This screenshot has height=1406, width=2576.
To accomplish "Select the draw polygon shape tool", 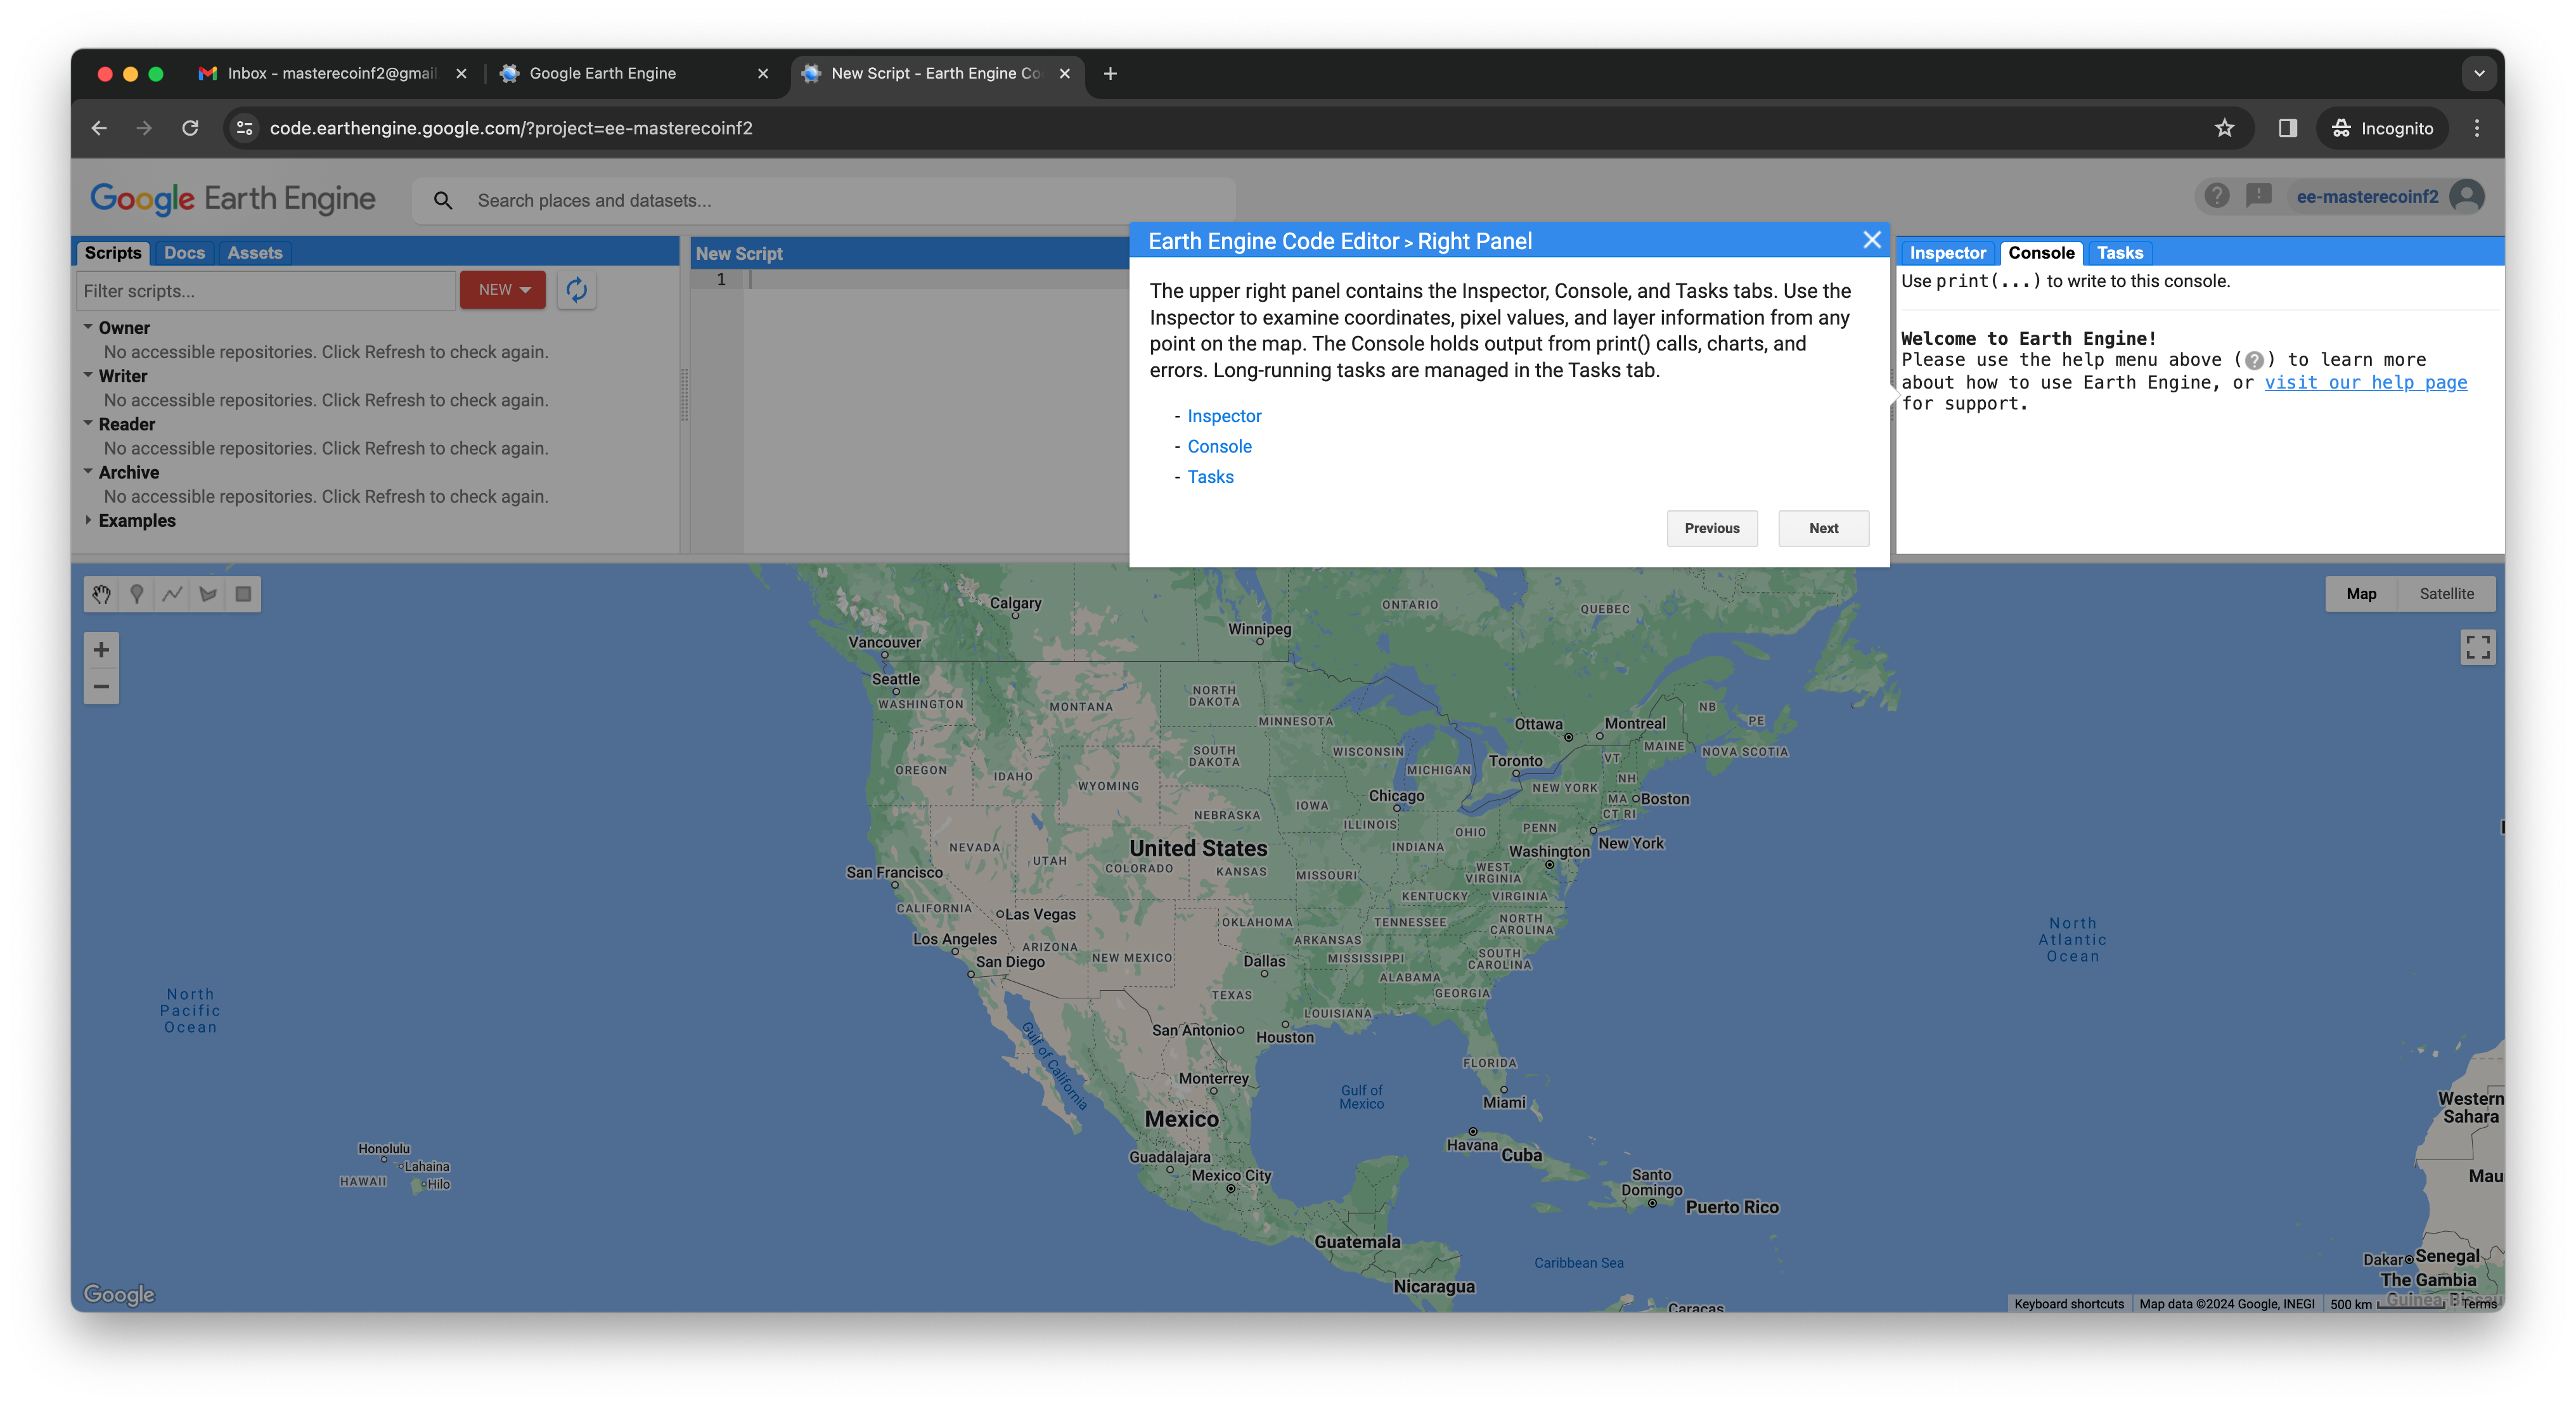I will pos(208,594).
